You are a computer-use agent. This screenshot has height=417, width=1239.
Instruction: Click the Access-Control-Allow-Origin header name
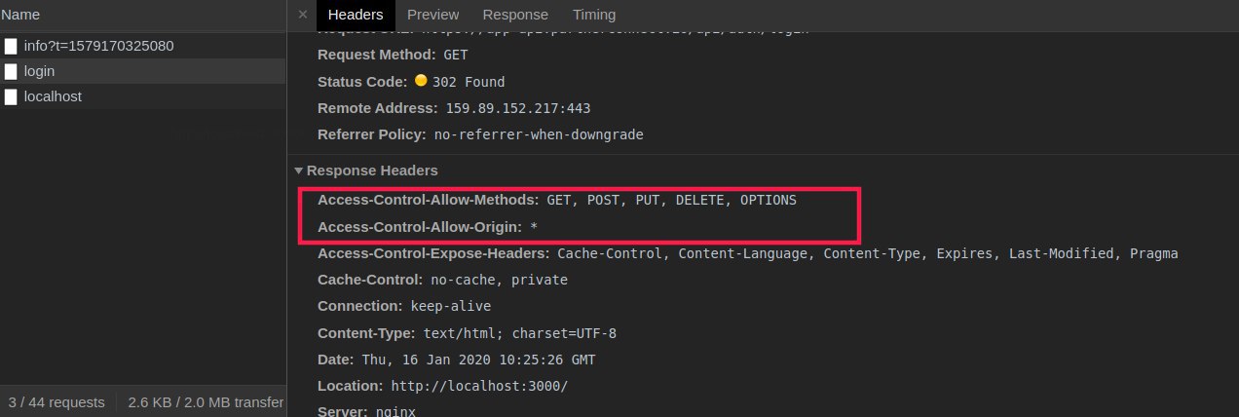click(x=419, y=226)
